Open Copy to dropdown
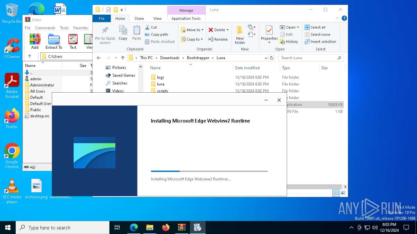The image size is (417, 234). point(192,39)
